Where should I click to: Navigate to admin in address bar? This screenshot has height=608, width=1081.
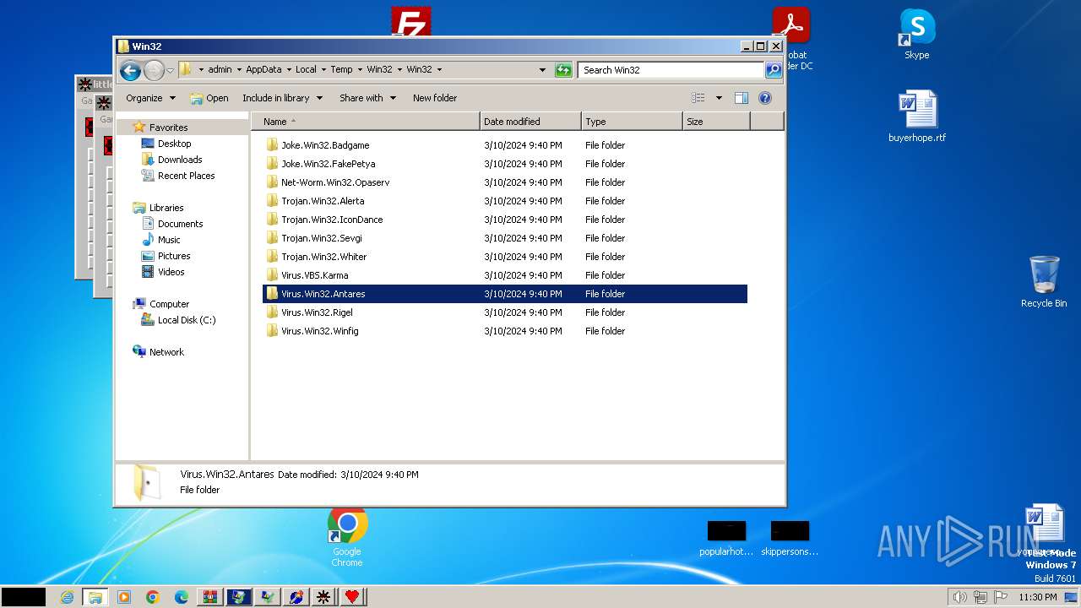(x=220, y=70)
